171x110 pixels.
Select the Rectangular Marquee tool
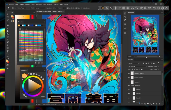point(8,17)
